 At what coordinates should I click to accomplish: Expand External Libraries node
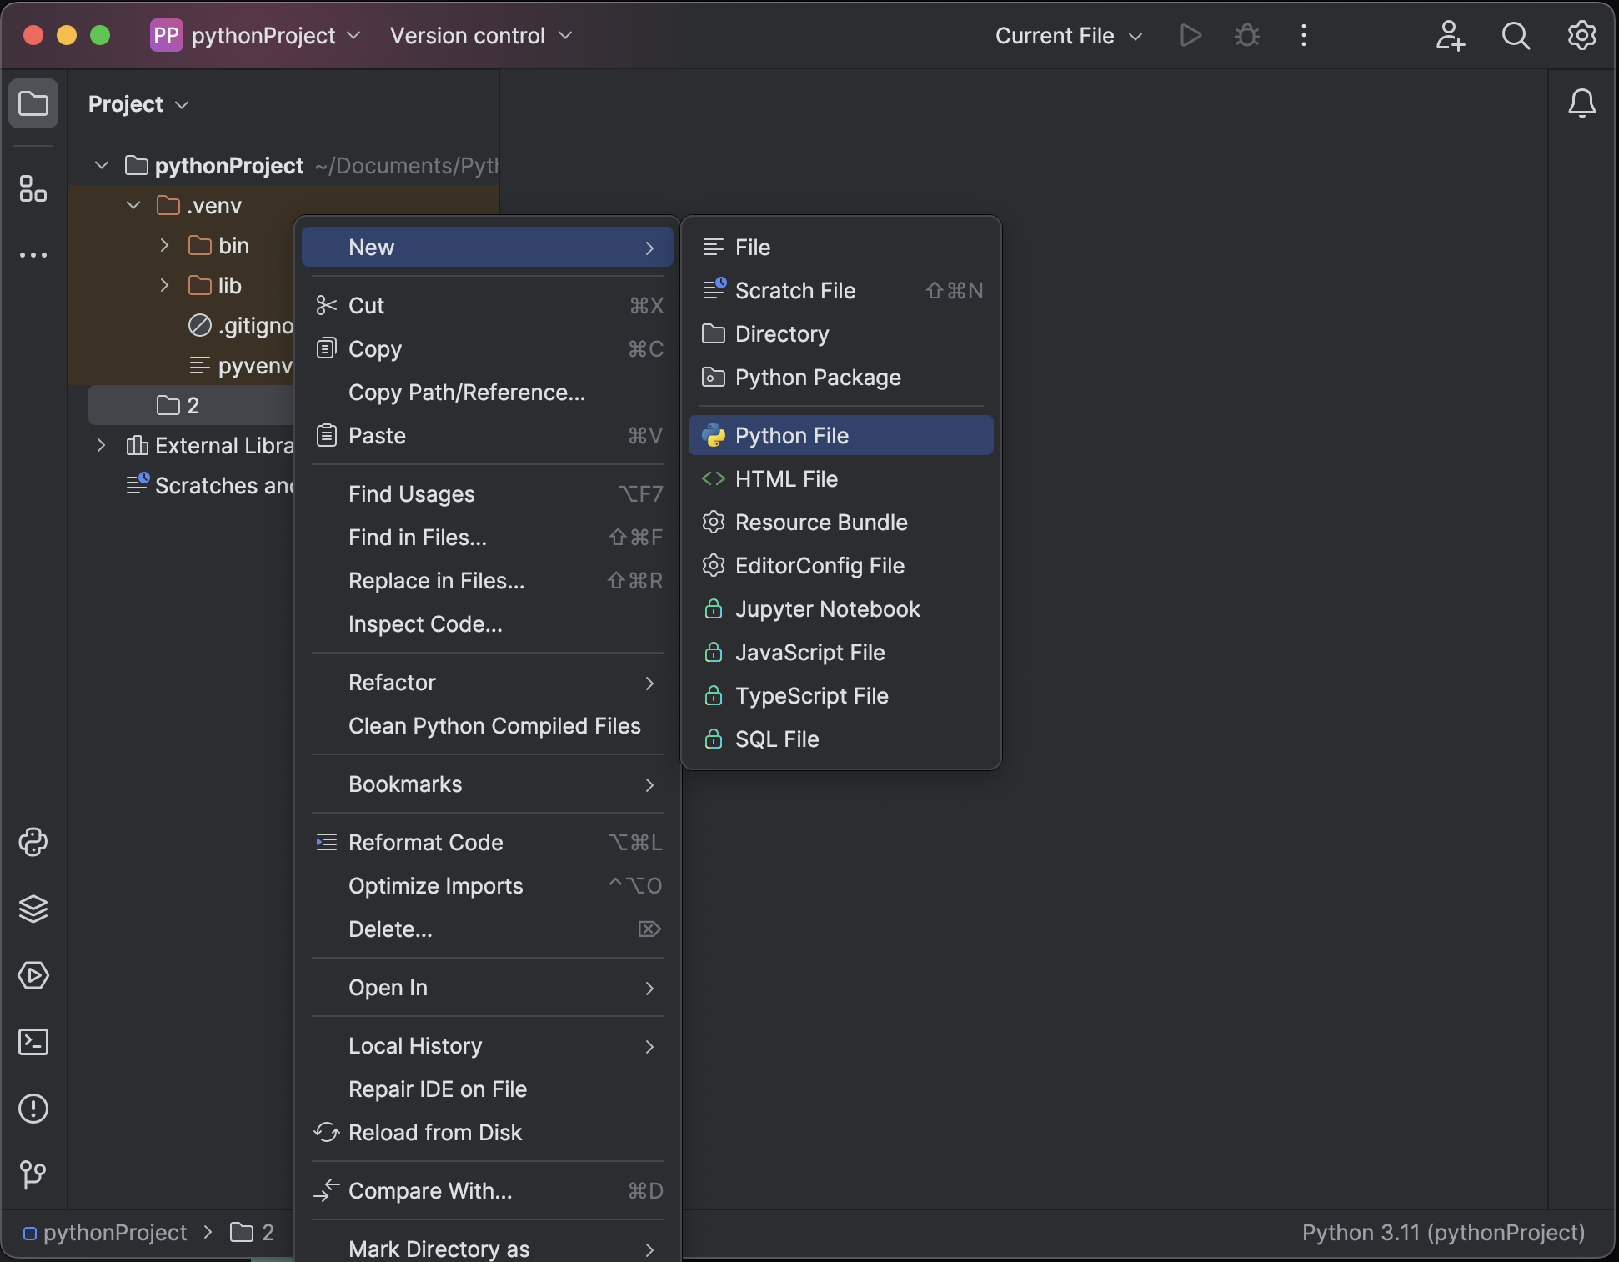(101, 445)
